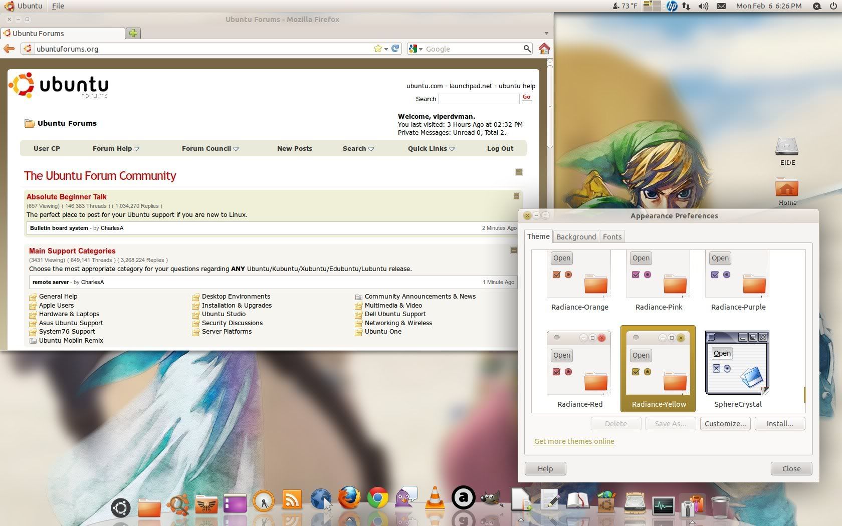Open the Trash in the dock

pos(720,507)
